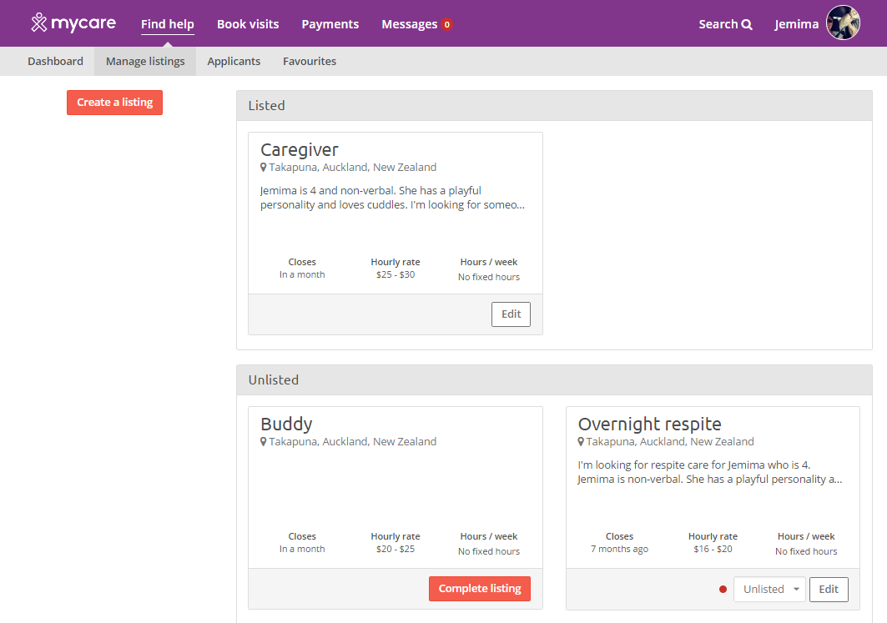Click Caregiver description text starting 'Jemima is 4'
The image size is (887, 623).
pyautogui.click(x=392, y=198)
